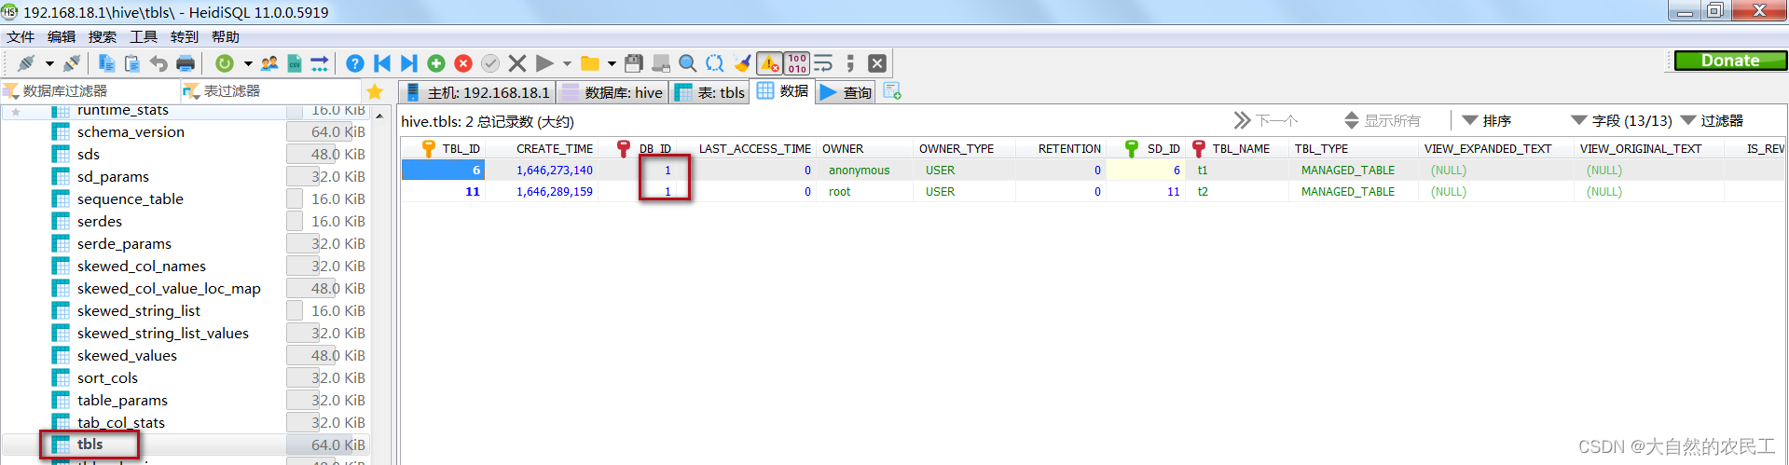Image resolution: width=1789 pixels, height=465 pixels.
Task: Click the Copy toolbar icon
Action: (106, 63)
